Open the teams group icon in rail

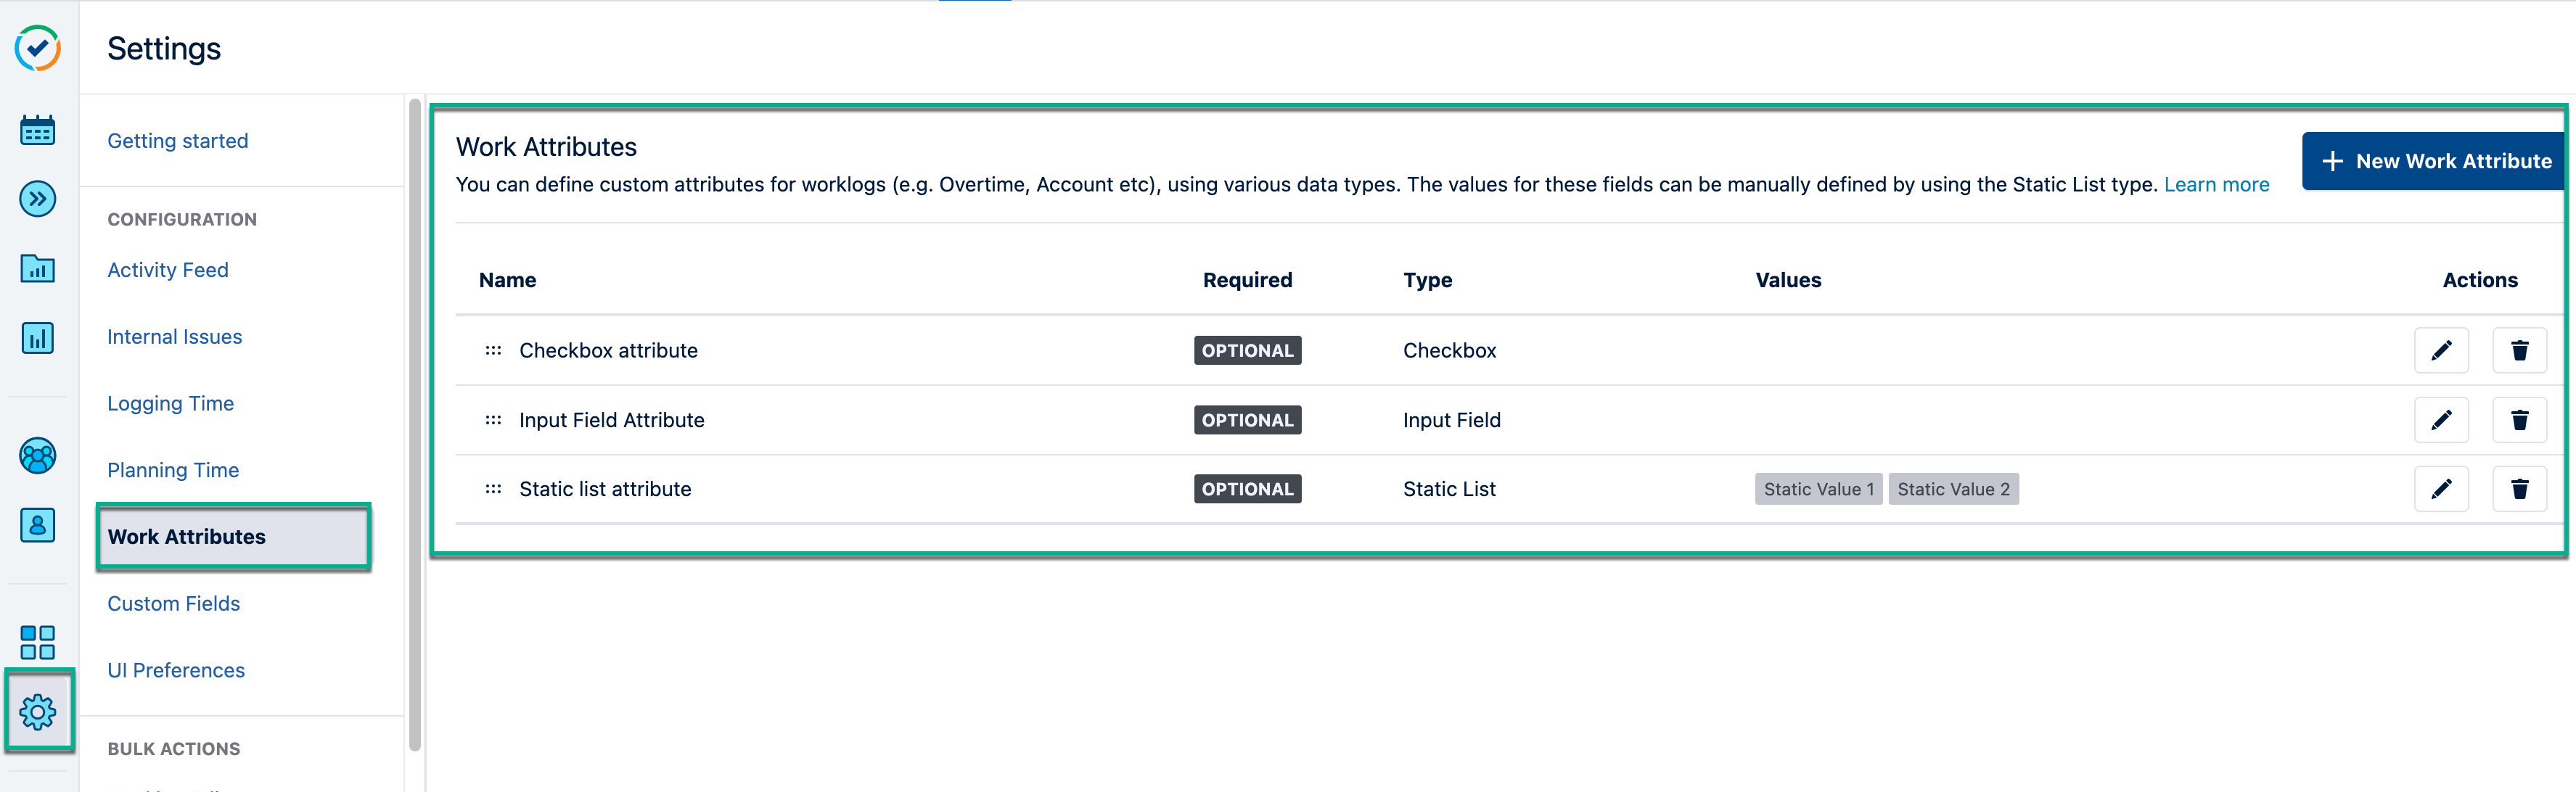click(38, 456)
